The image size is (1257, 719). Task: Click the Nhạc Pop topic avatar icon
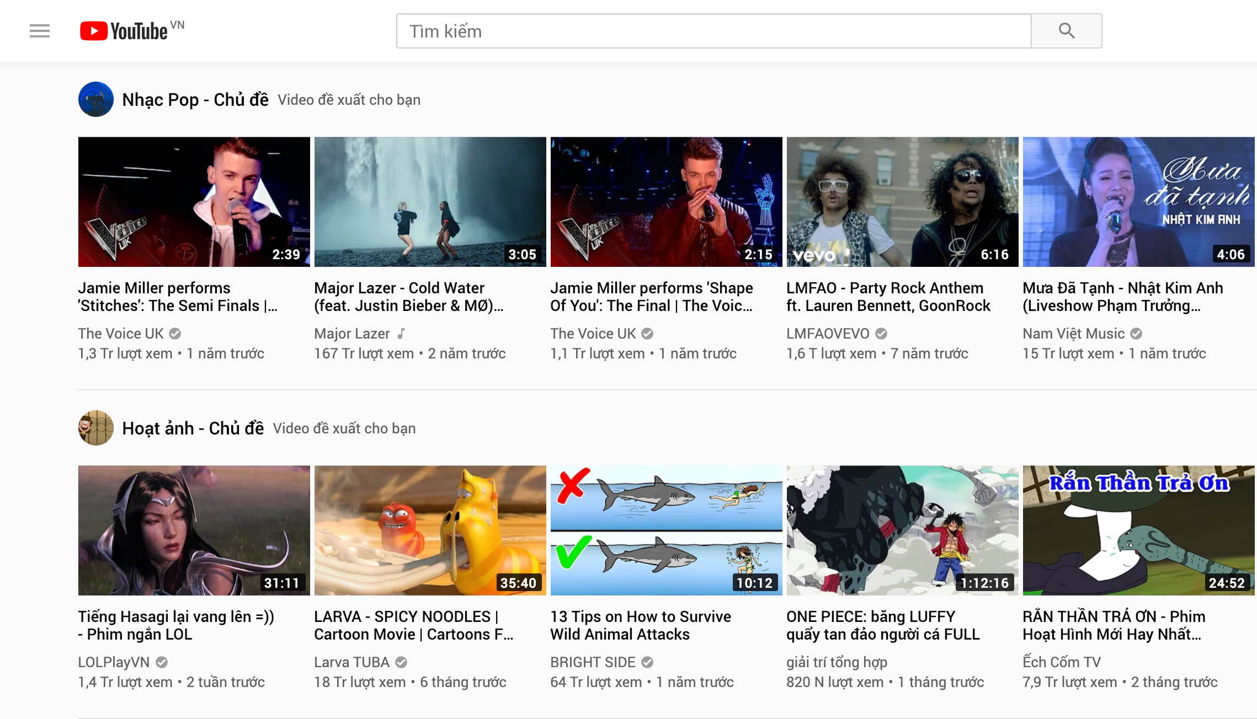coord(95,99)
